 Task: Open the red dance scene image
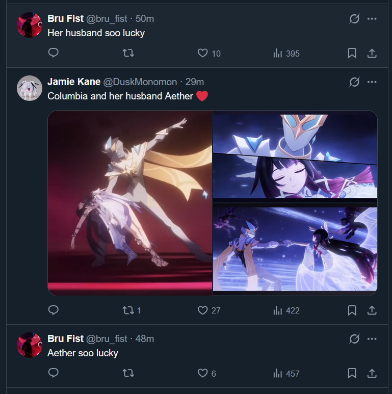(130, 203)
